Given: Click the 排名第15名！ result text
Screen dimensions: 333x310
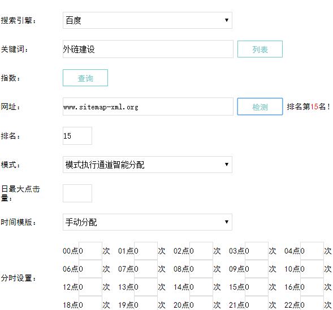Looking at the screenshot, I should coord(308,107).
